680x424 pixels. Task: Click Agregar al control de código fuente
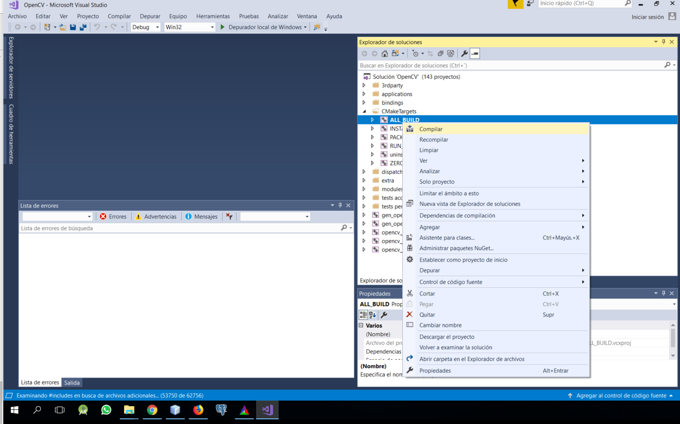[621, 395]
